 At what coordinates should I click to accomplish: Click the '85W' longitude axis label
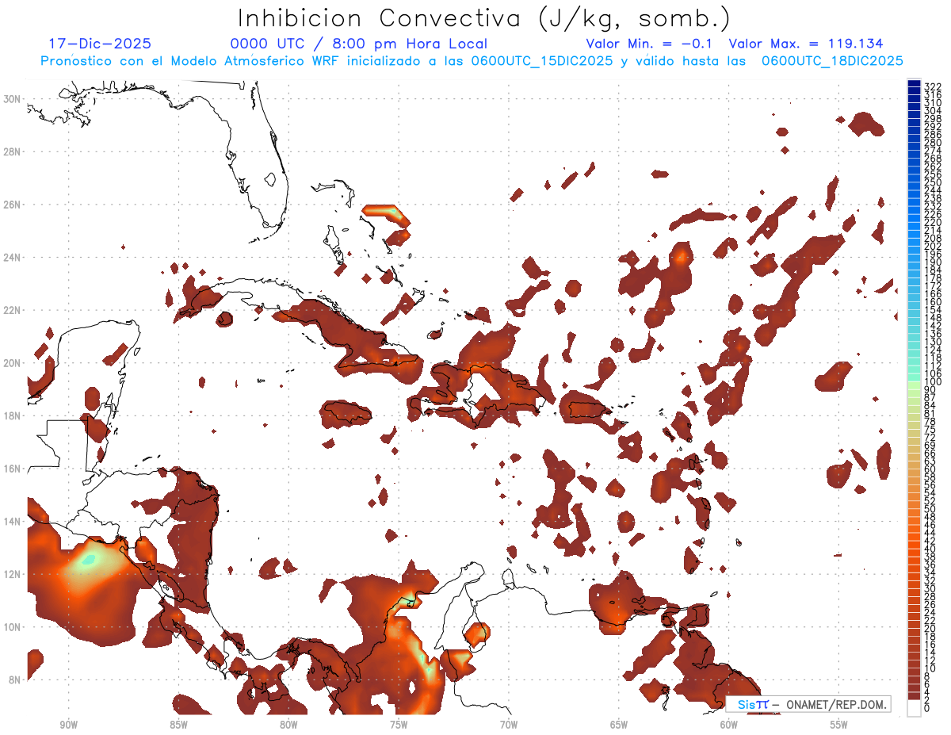[x=178, y=725]
